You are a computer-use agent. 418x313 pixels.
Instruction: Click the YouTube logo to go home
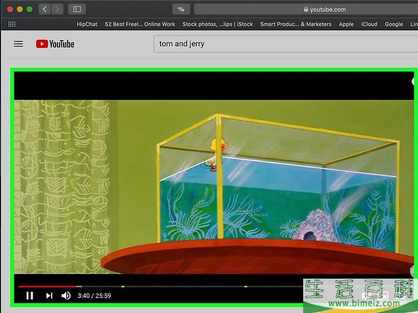point(55,44)
